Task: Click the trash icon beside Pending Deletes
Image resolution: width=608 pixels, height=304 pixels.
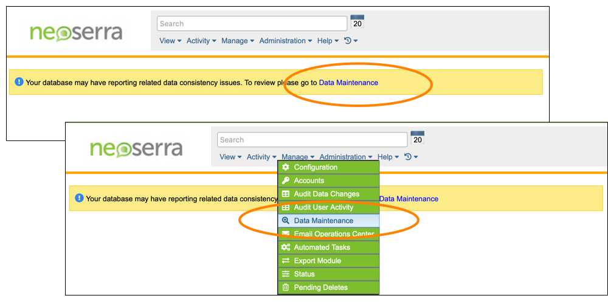Action: [x=286, y=288]
